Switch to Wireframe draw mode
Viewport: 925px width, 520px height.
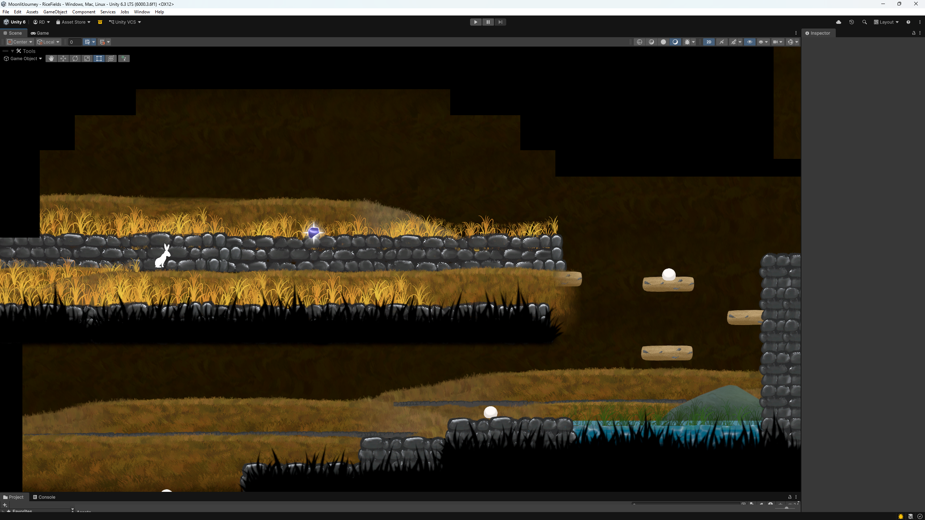tap(640, 42)
